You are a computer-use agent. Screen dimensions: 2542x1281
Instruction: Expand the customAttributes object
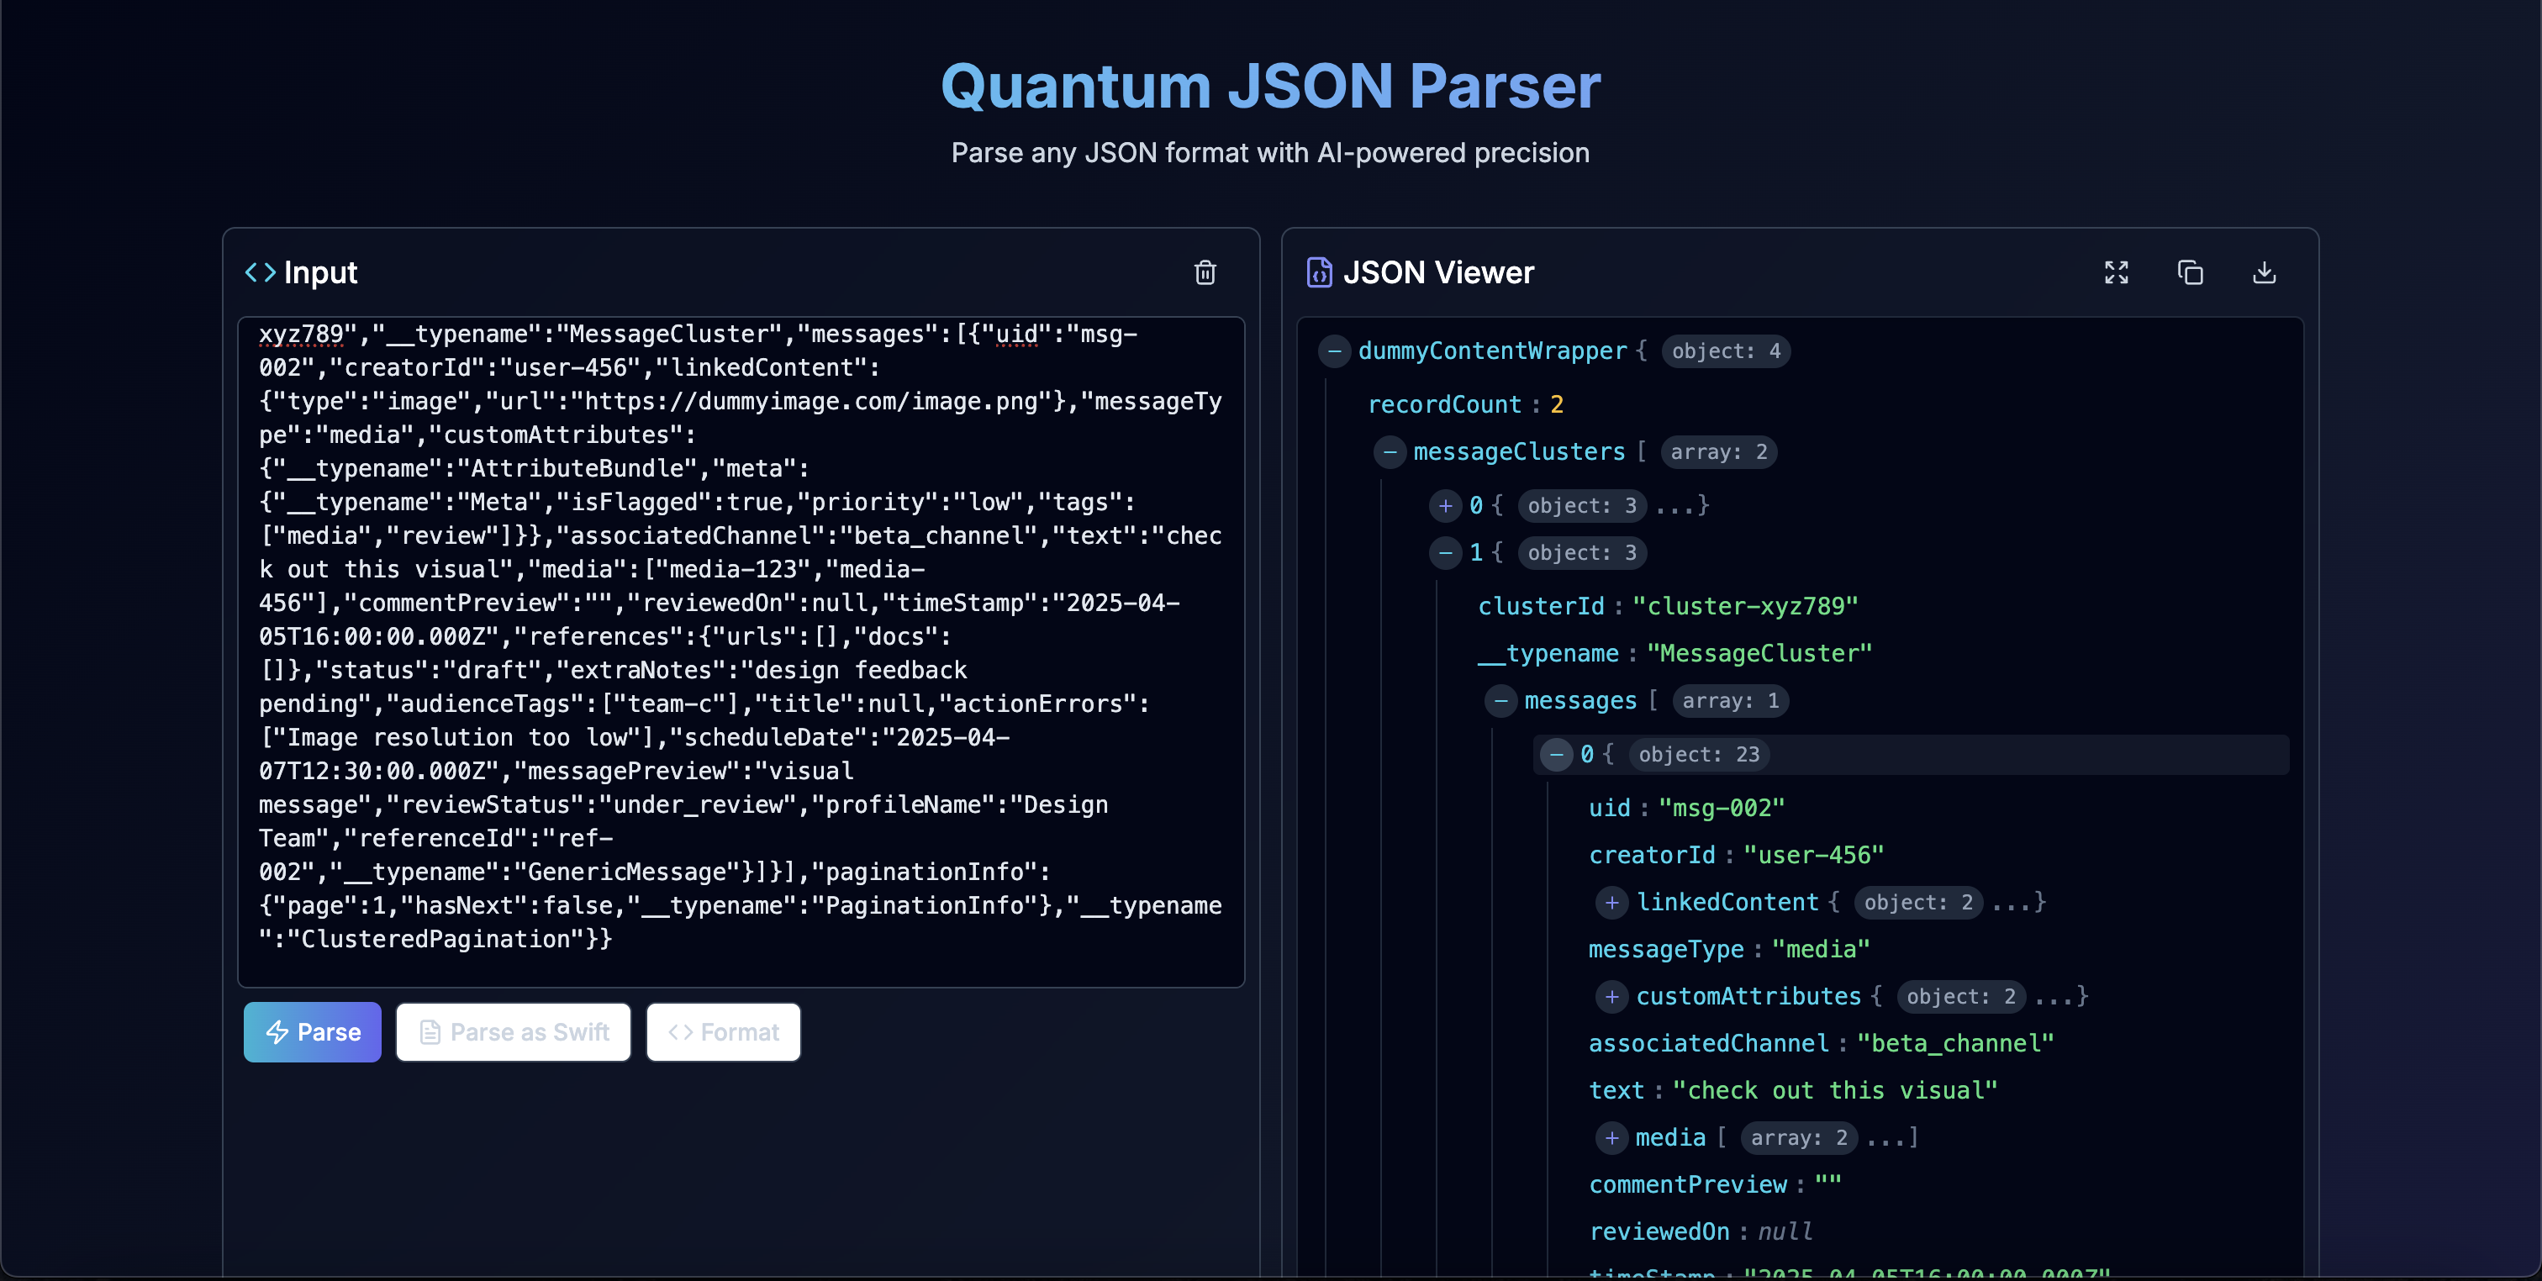point(1611,997)
